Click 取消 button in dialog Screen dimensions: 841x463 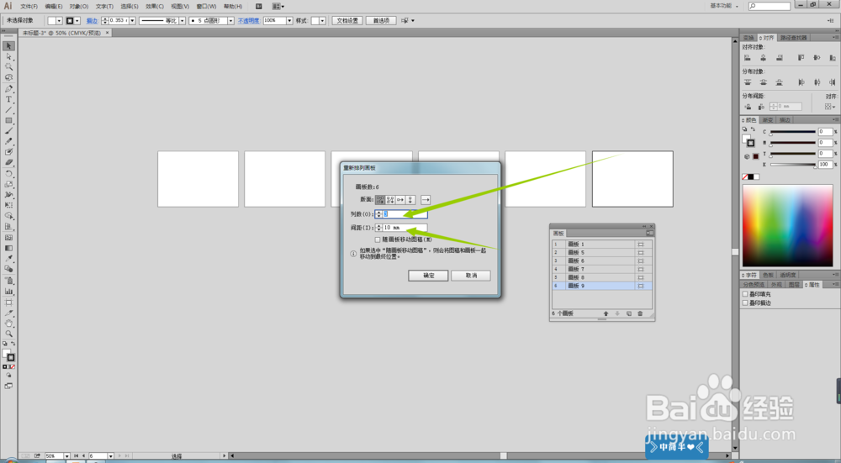[471, 276]
